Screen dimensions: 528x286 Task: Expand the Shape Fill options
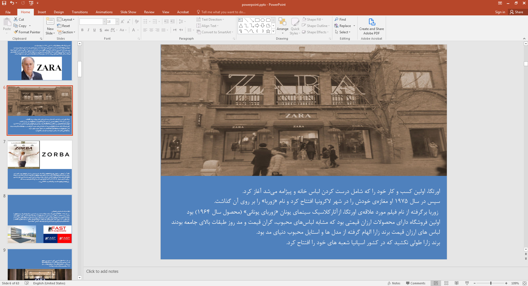(x=313, y=20)
